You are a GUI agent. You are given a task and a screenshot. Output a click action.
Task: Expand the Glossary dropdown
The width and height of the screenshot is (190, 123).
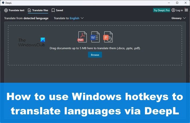179,18
